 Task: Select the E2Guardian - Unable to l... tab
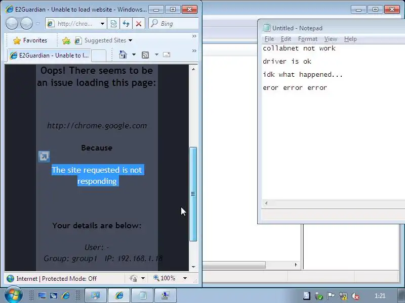pyautogui.click(x=49, y=56)
